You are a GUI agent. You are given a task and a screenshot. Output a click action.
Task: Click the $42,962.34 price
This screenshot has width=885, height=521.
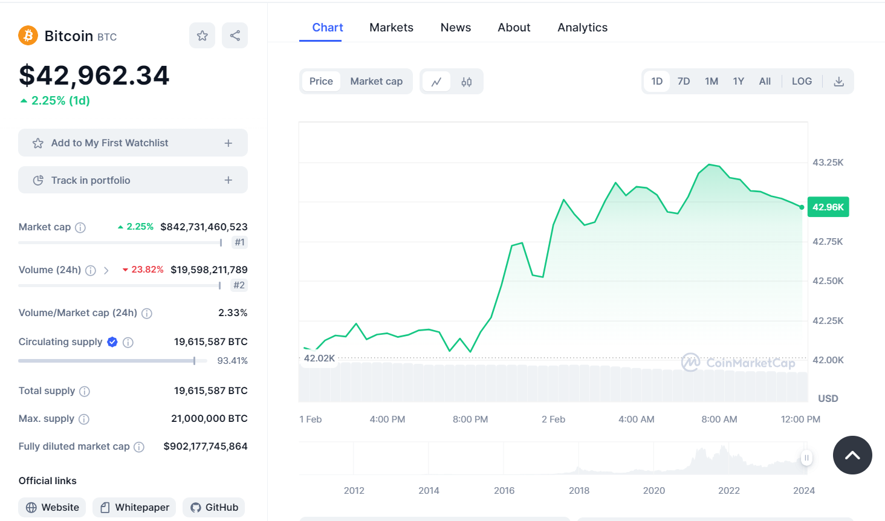94,76
